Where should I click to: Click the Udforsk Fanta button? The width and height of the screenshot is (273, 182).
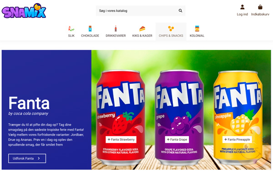point(27,158)
